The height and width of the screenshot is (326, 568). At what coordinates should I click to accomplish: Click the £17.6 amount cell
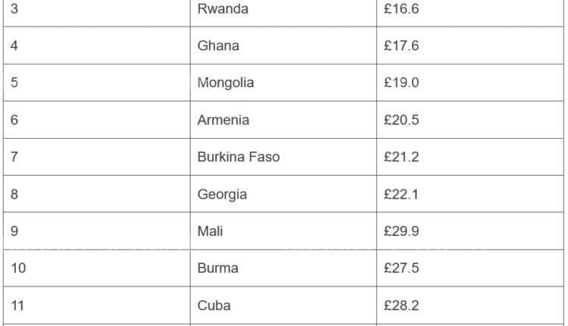tap(402, 46)
